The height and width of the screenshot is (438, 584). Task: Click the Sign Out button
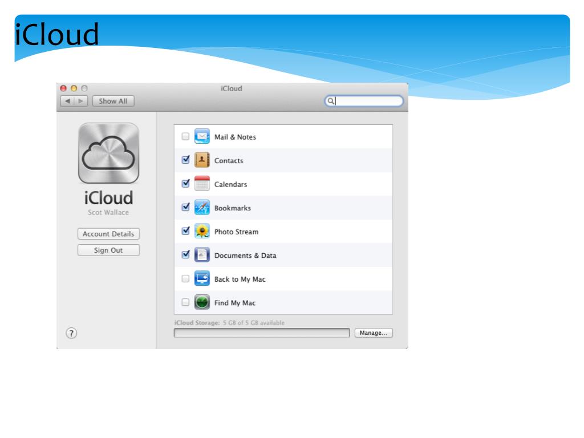coord(108,250)
